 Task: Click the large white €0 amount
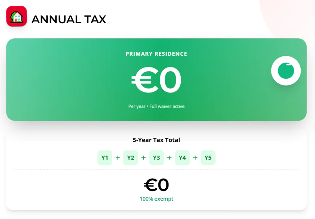156,80
